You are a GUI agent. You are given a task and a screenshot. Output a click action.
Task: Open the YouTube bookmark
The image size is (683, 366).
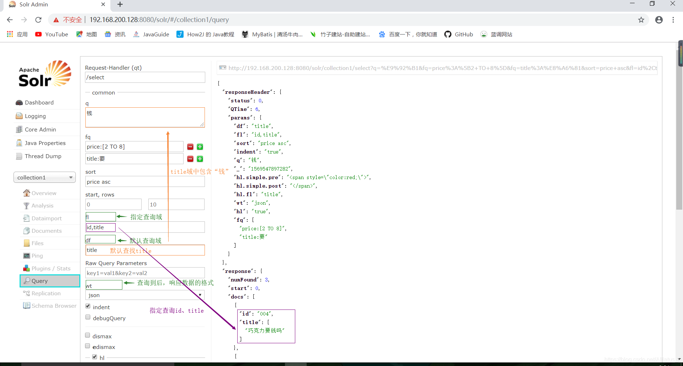tap(52, 34)
